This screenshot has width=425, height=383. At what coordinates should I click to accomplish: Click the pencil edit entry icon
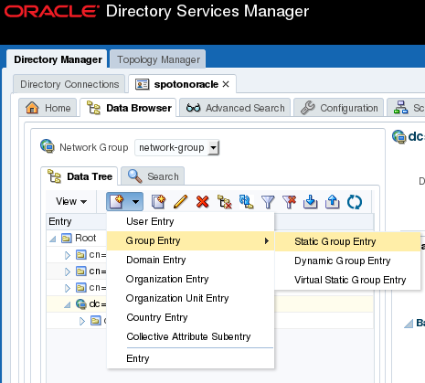(x=180, y=202)
